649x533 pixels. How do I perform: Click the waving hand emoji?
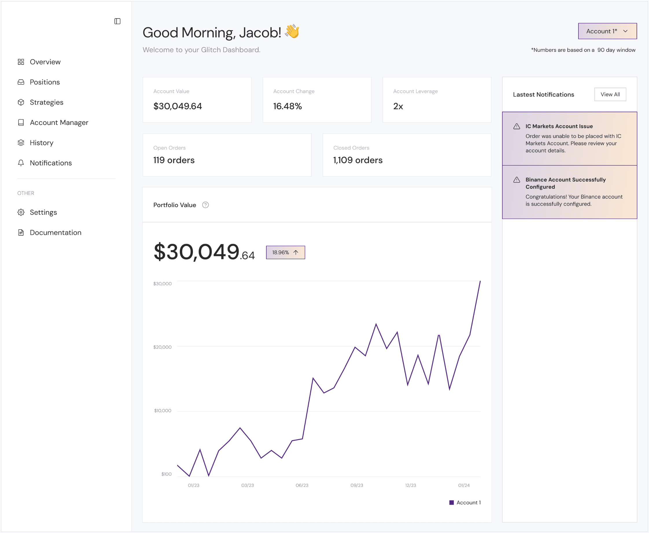click(292, 31)
